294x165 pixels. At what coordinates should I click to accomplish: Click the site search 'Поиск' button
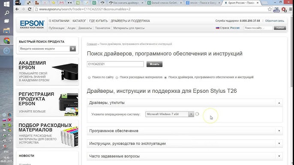point(280,28)
